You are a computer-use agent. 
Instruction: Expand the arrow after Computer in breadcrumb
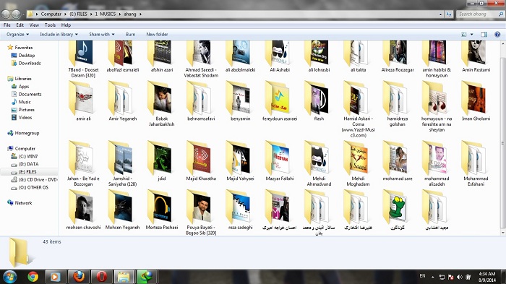(66, 14)
